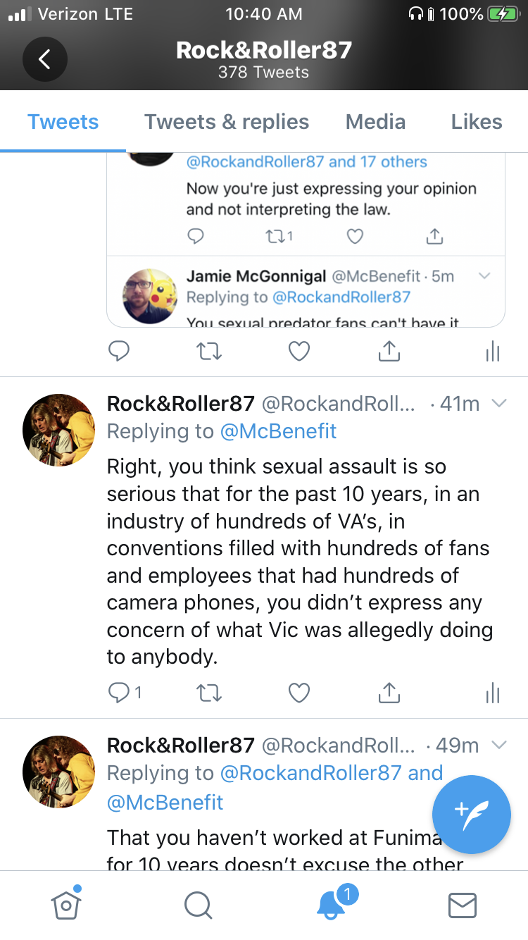Open the direct messages envelope
528x940 pixels.
pyautogui.click(x=463, y=905)
